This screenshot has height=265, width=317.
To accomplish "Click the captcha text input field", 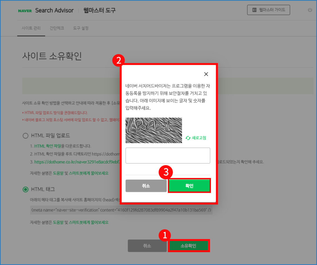I will click(x=168, y=155).
